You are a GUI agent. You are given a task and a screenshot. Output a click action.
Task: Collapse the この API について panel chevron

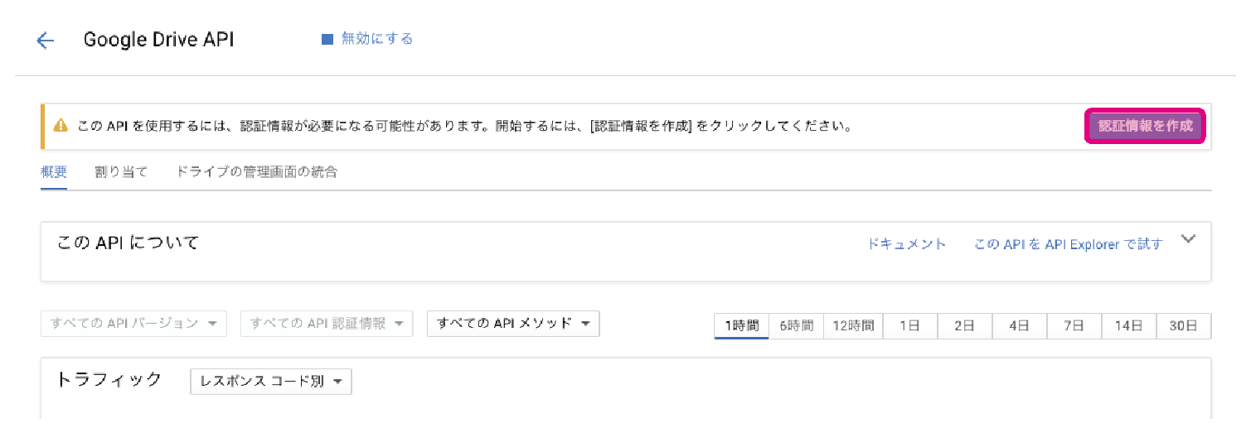[1188, 239]
